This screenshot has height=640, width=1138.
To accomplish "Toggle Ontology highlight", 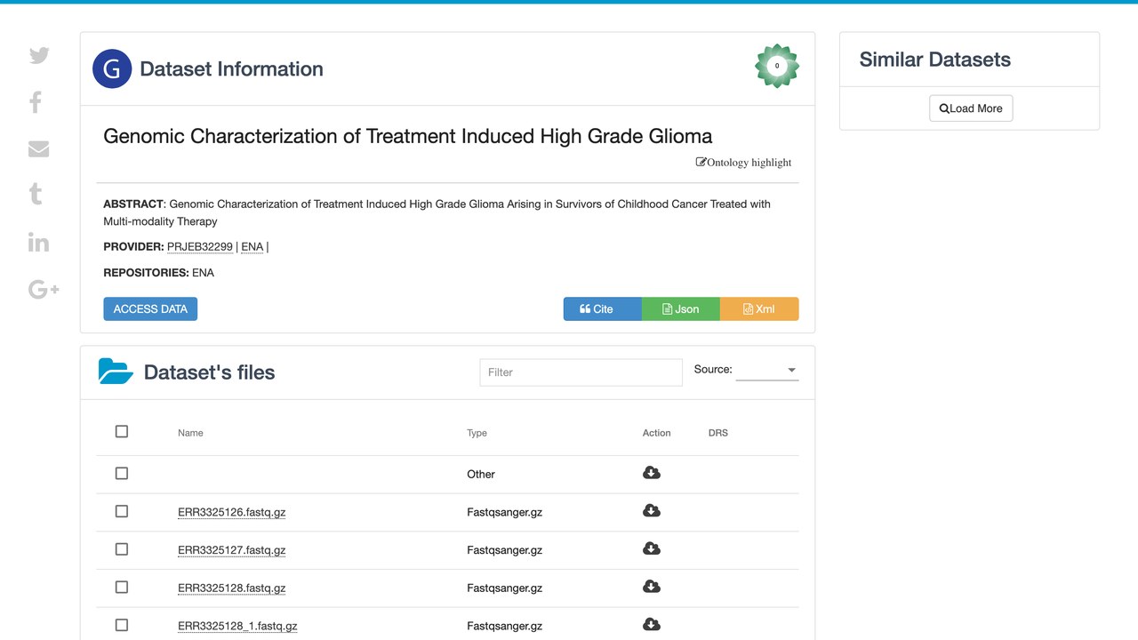I will pyautogui.click(x=743, y=163).
